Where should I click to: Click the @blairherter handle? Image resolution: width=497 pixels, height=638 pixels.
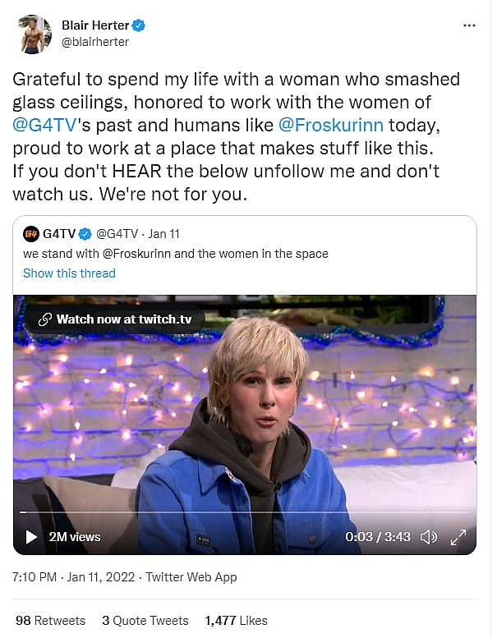click(95, 42)
